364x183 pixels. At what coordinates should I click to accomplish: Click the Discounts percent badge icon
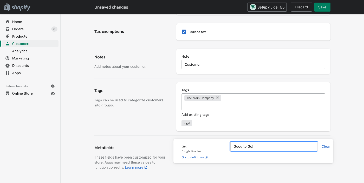[x=8, y=66]
